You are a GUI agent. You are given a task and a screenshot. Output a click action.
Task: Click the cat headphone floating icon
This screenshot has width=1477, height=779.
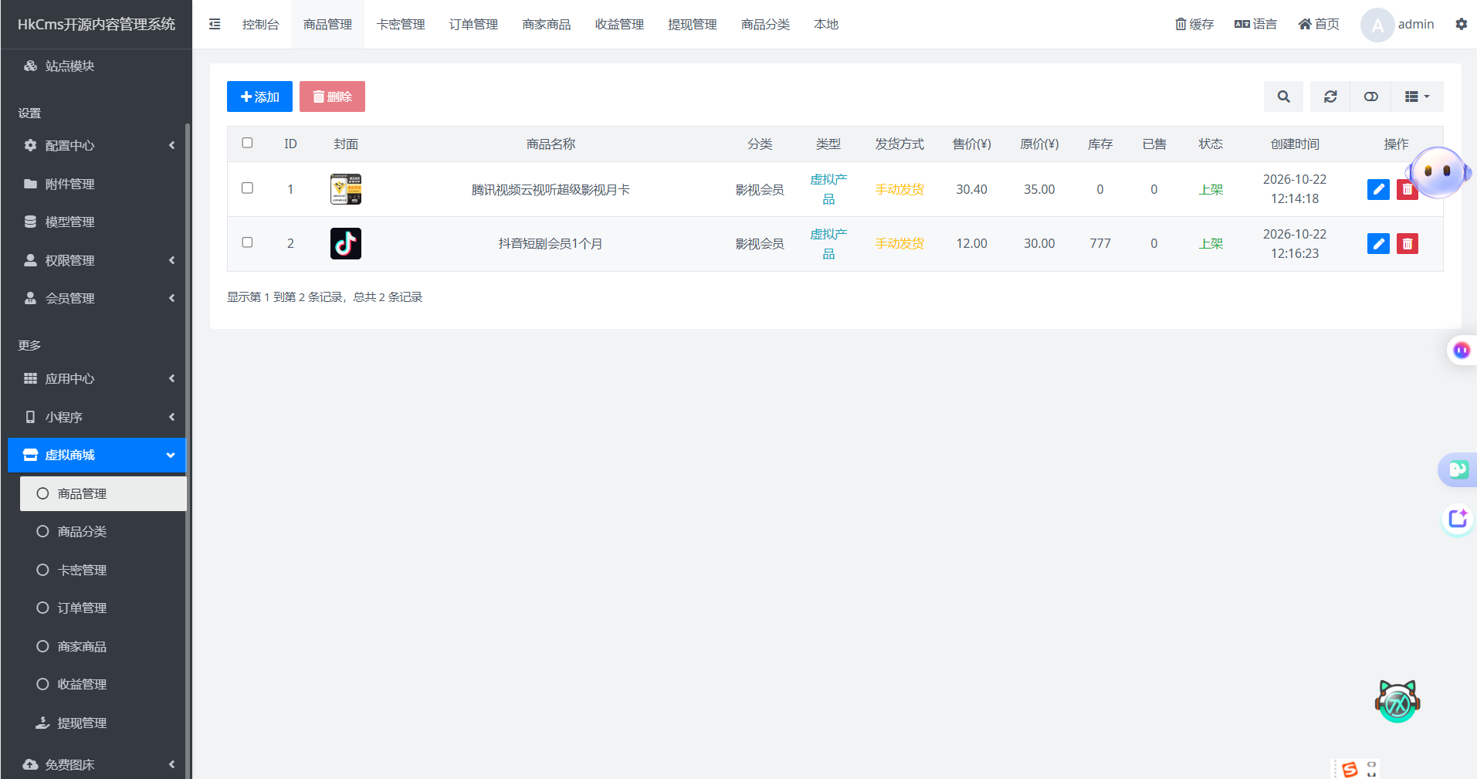[x=1397, y=700]
